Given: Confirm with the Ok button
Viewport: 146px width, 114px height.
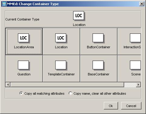Looking at the screenshot, I should click(111, 106).
